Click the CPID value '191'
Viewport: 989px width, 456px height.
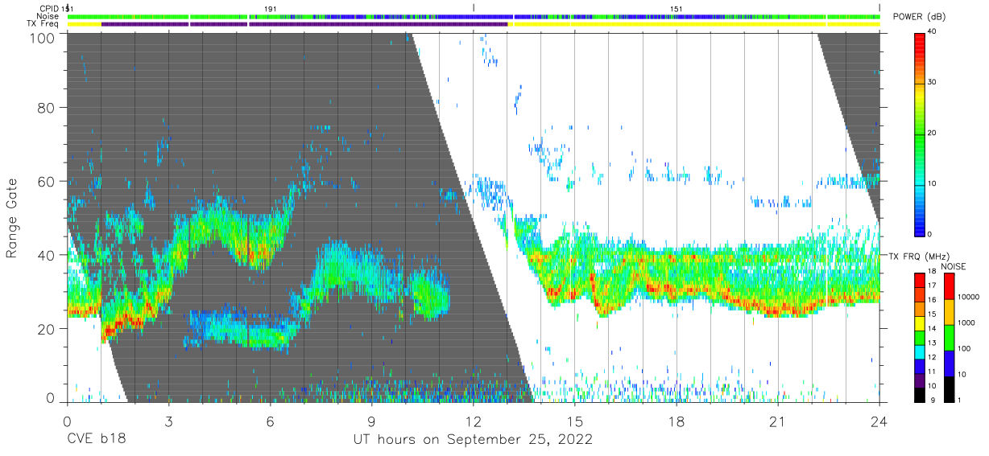pyautogui.click(x=271, y=8)
